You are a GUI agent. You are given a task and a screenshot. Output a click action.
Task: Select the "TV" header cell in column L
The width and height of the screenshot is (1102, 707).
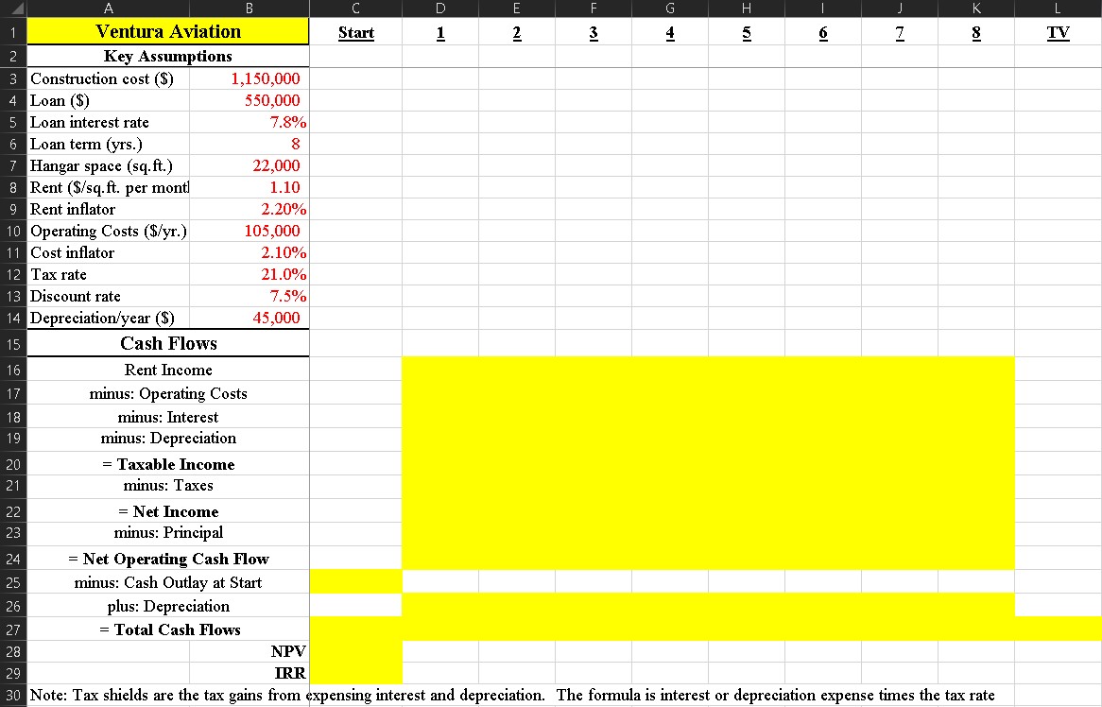(1058, 31)
